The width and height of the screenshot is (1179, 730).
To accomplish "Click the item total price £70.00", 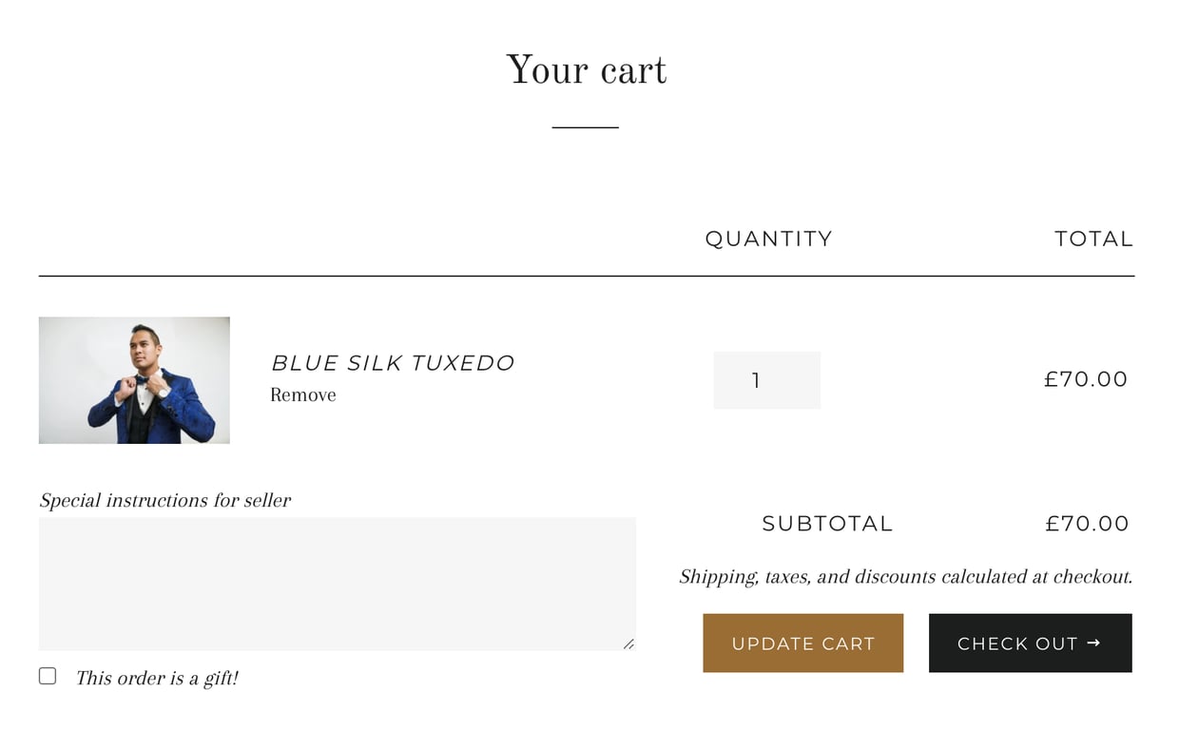I will 1086,379.
